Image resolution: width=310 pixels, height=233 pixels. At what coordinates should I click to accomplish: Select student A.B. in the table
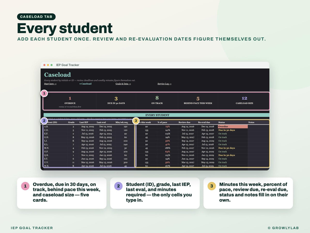[46, 127]
